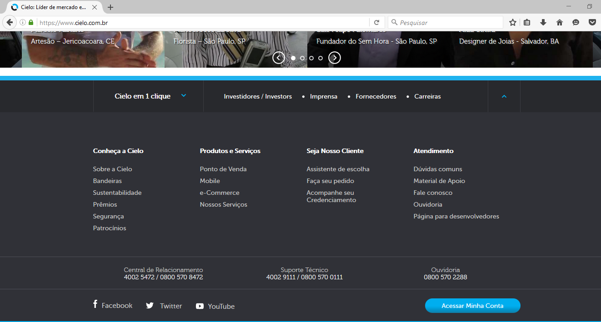Screen dimensions: 601x322
Task: Click the Fale conosco link
Action: click(x=433, y=193)
